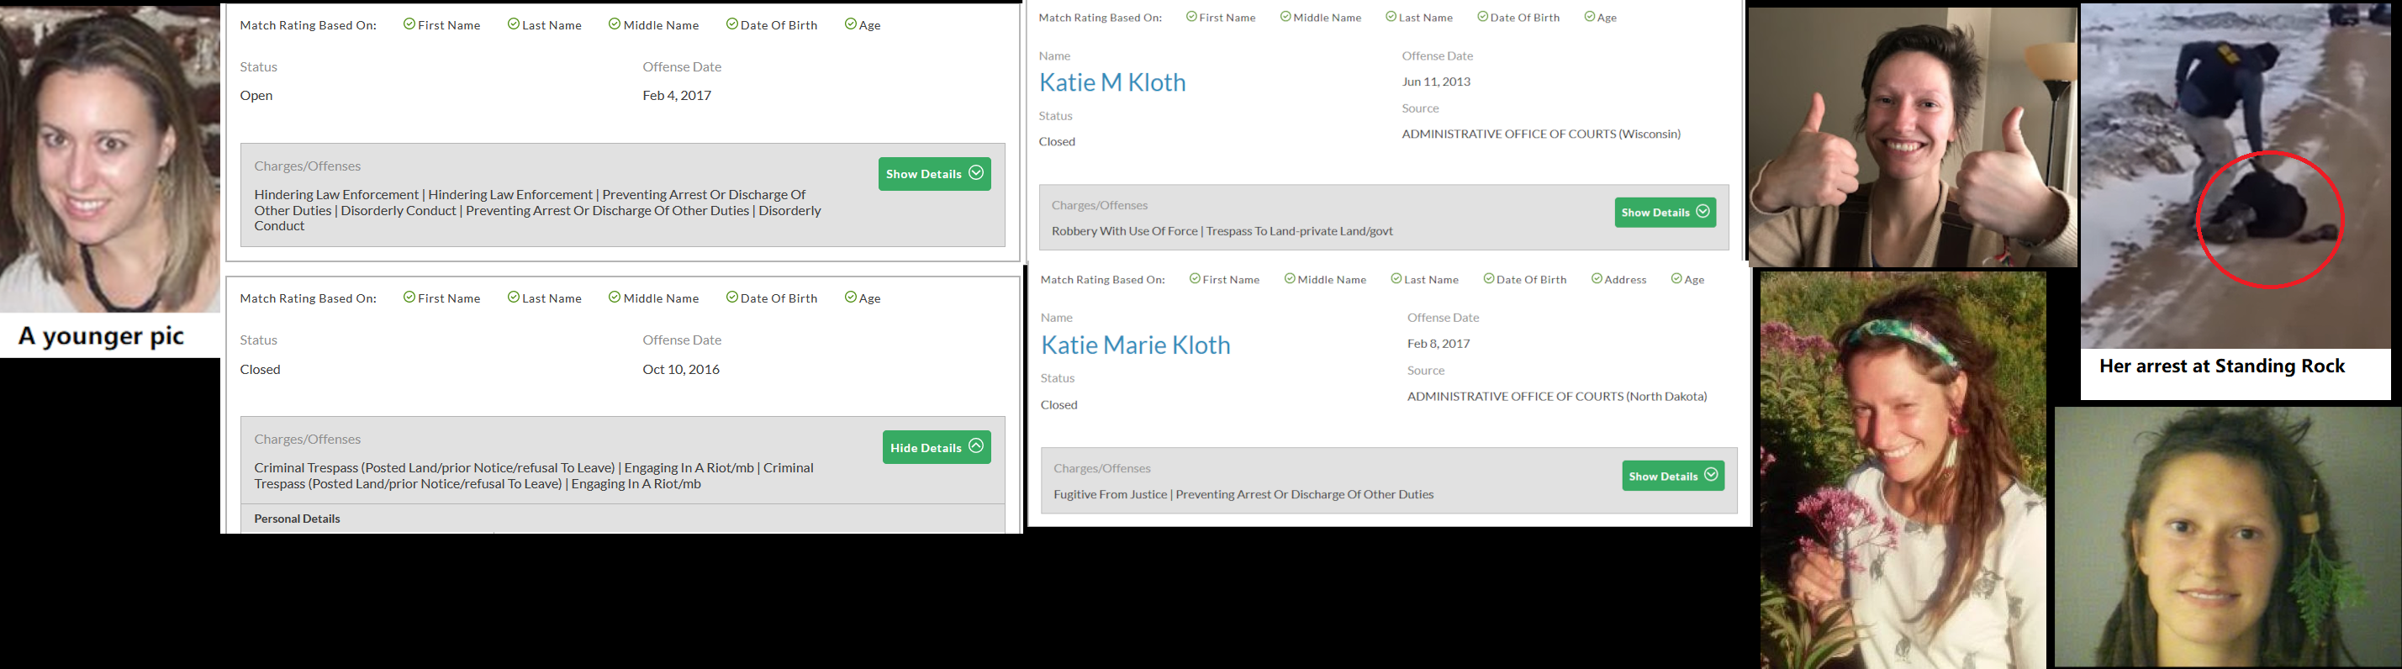Open the Katie Marie Kloth name link
Viewport: 2402px width, 669px height.
tap(1135, 345)
